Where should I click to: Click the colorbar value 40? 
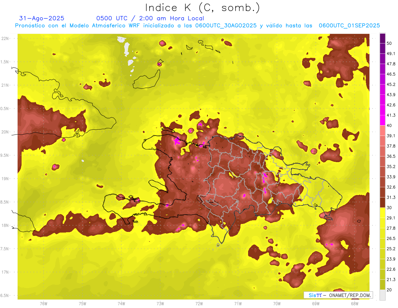tap(390, 126)
